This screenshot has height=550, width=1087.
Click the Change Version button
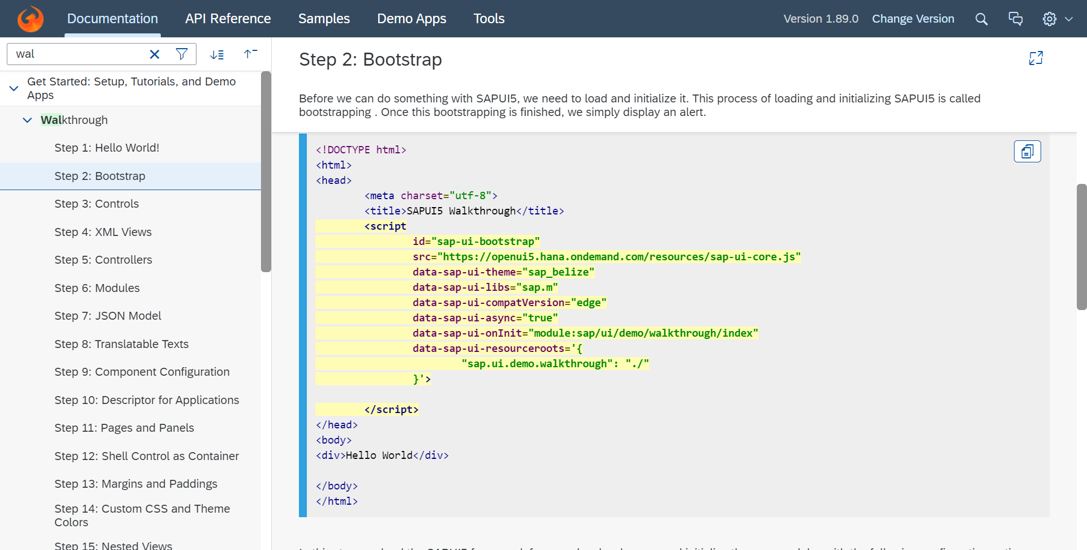click(913, 19)
